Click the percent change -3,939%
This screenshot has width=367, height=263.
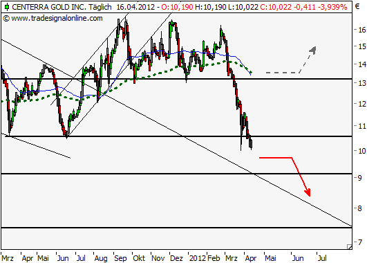(x=332, y=7)
